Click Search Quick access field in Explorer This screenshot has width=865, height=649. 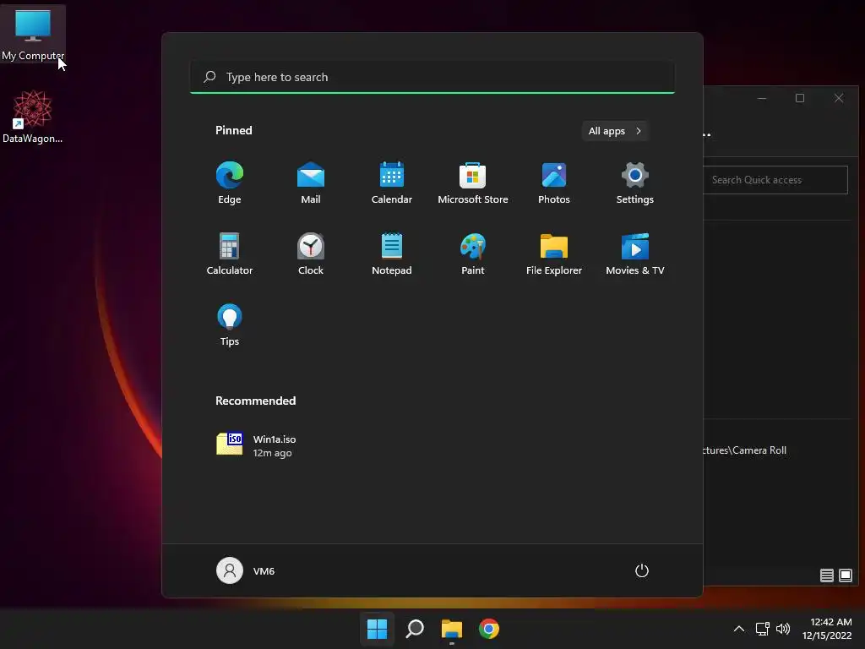click(775, 180)
